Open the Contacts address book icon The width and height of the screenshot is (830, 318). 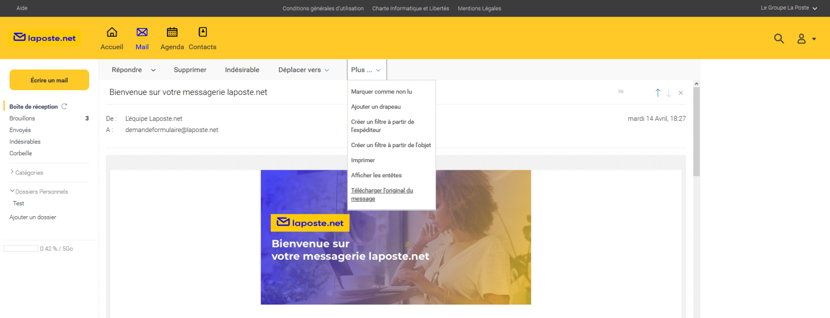[203, 32]
